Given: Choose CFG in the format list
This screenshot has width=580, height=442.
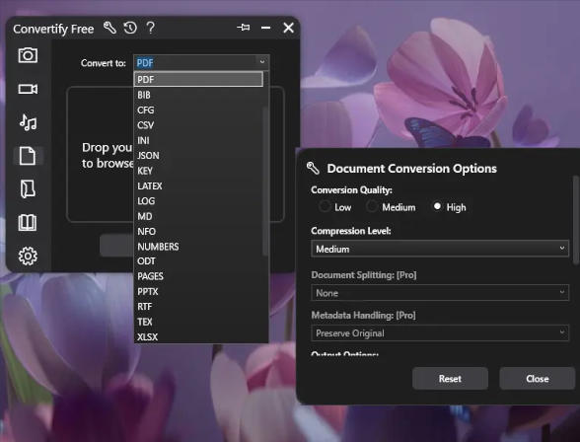Looking at the screenshot, I should 198,110.
